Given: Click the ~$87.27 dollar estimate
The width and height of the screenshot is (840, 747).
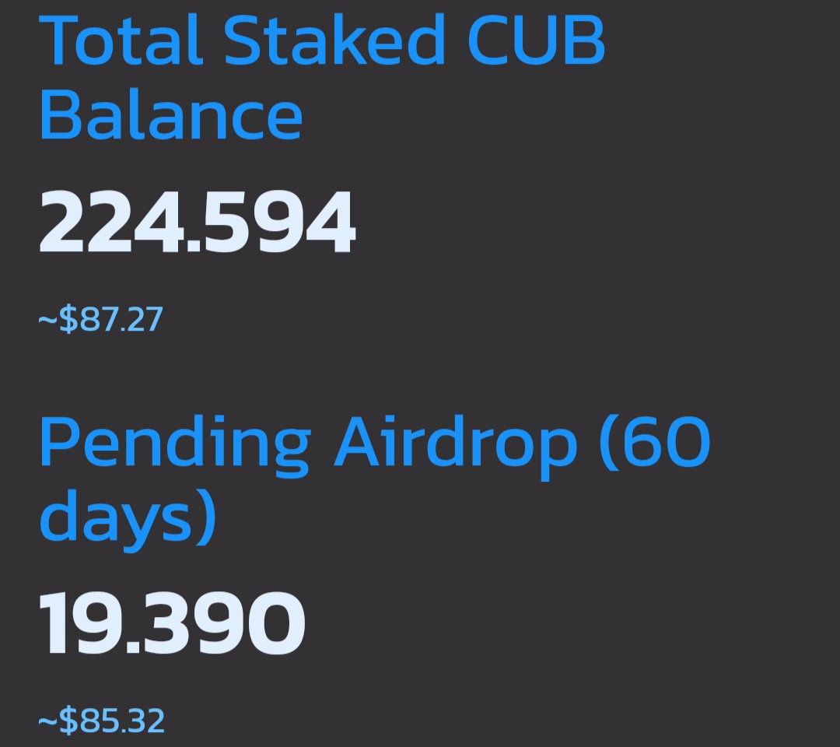Looking at the screenshot, I should (x=100, y=319).
